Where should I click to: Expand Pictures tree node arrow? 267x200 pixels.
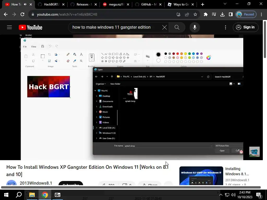point(96,117)
